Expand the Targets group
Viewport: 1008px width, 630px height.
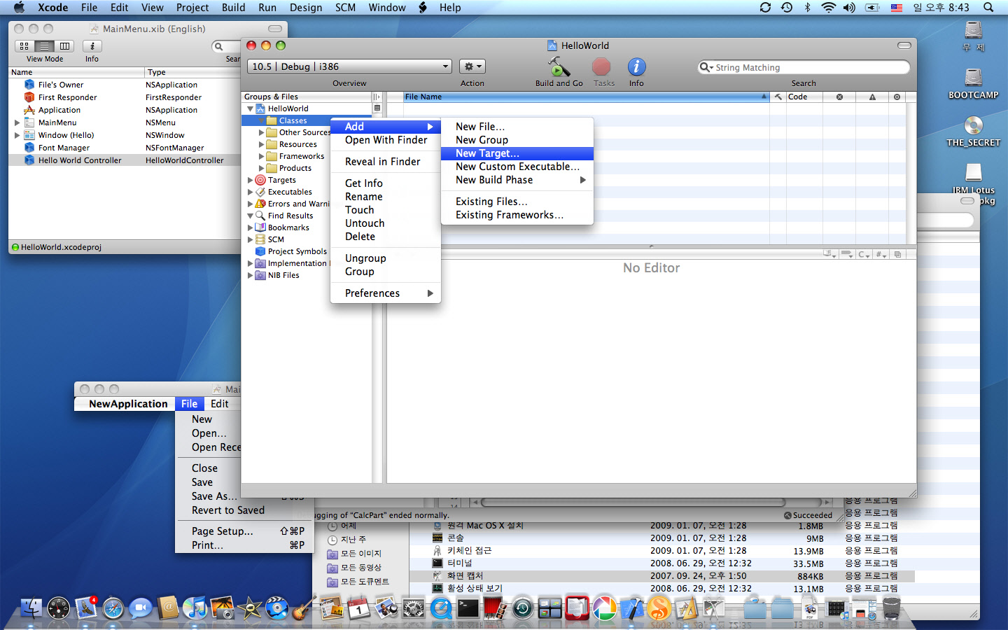[250, 180]
